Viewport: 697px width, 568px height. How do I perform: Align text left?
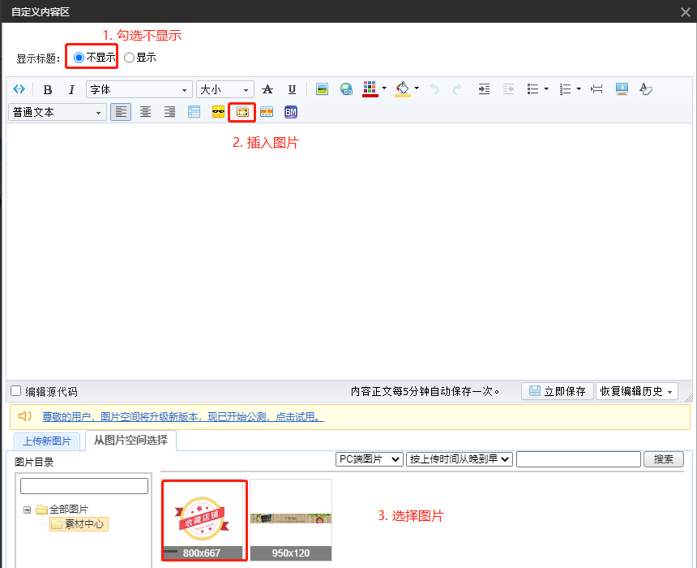(121, 112)
